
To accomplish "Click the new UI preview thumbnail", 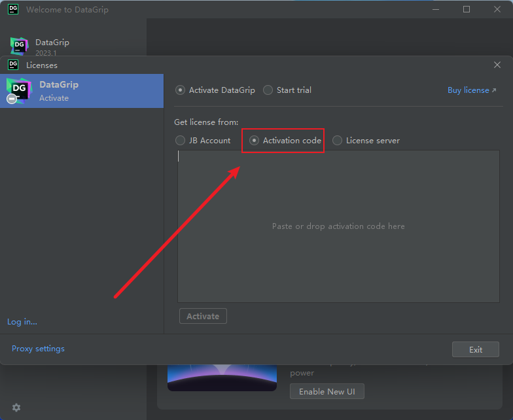I will pyautogui.click(x=222, y=378).
